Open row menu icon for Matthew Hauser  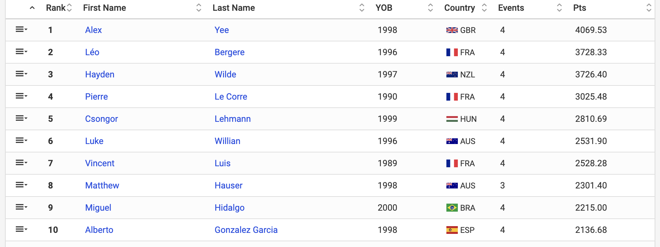(22, 185)
